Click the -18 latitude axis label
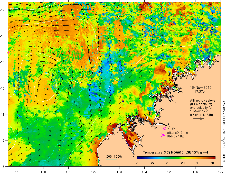 (3, 167)
